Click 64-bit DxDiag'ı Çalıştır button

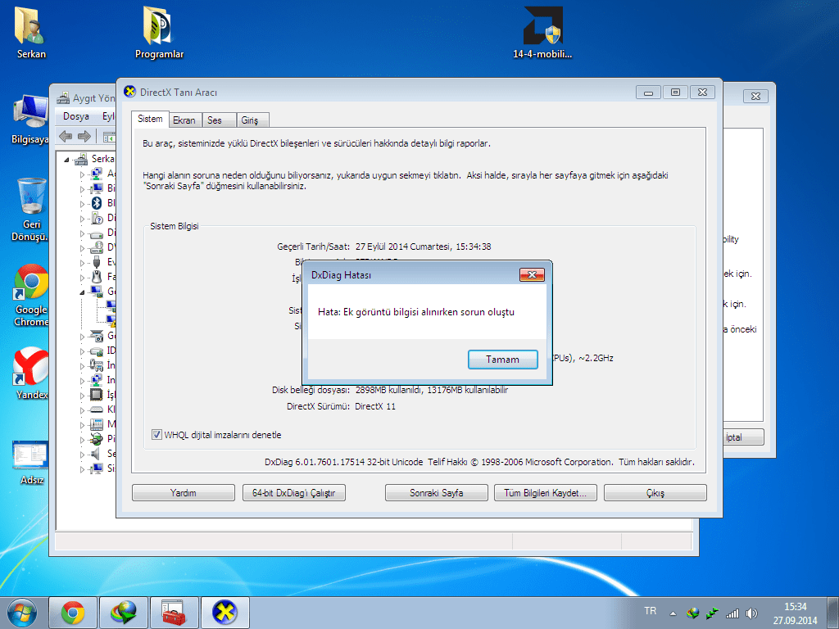coord(294,492)
